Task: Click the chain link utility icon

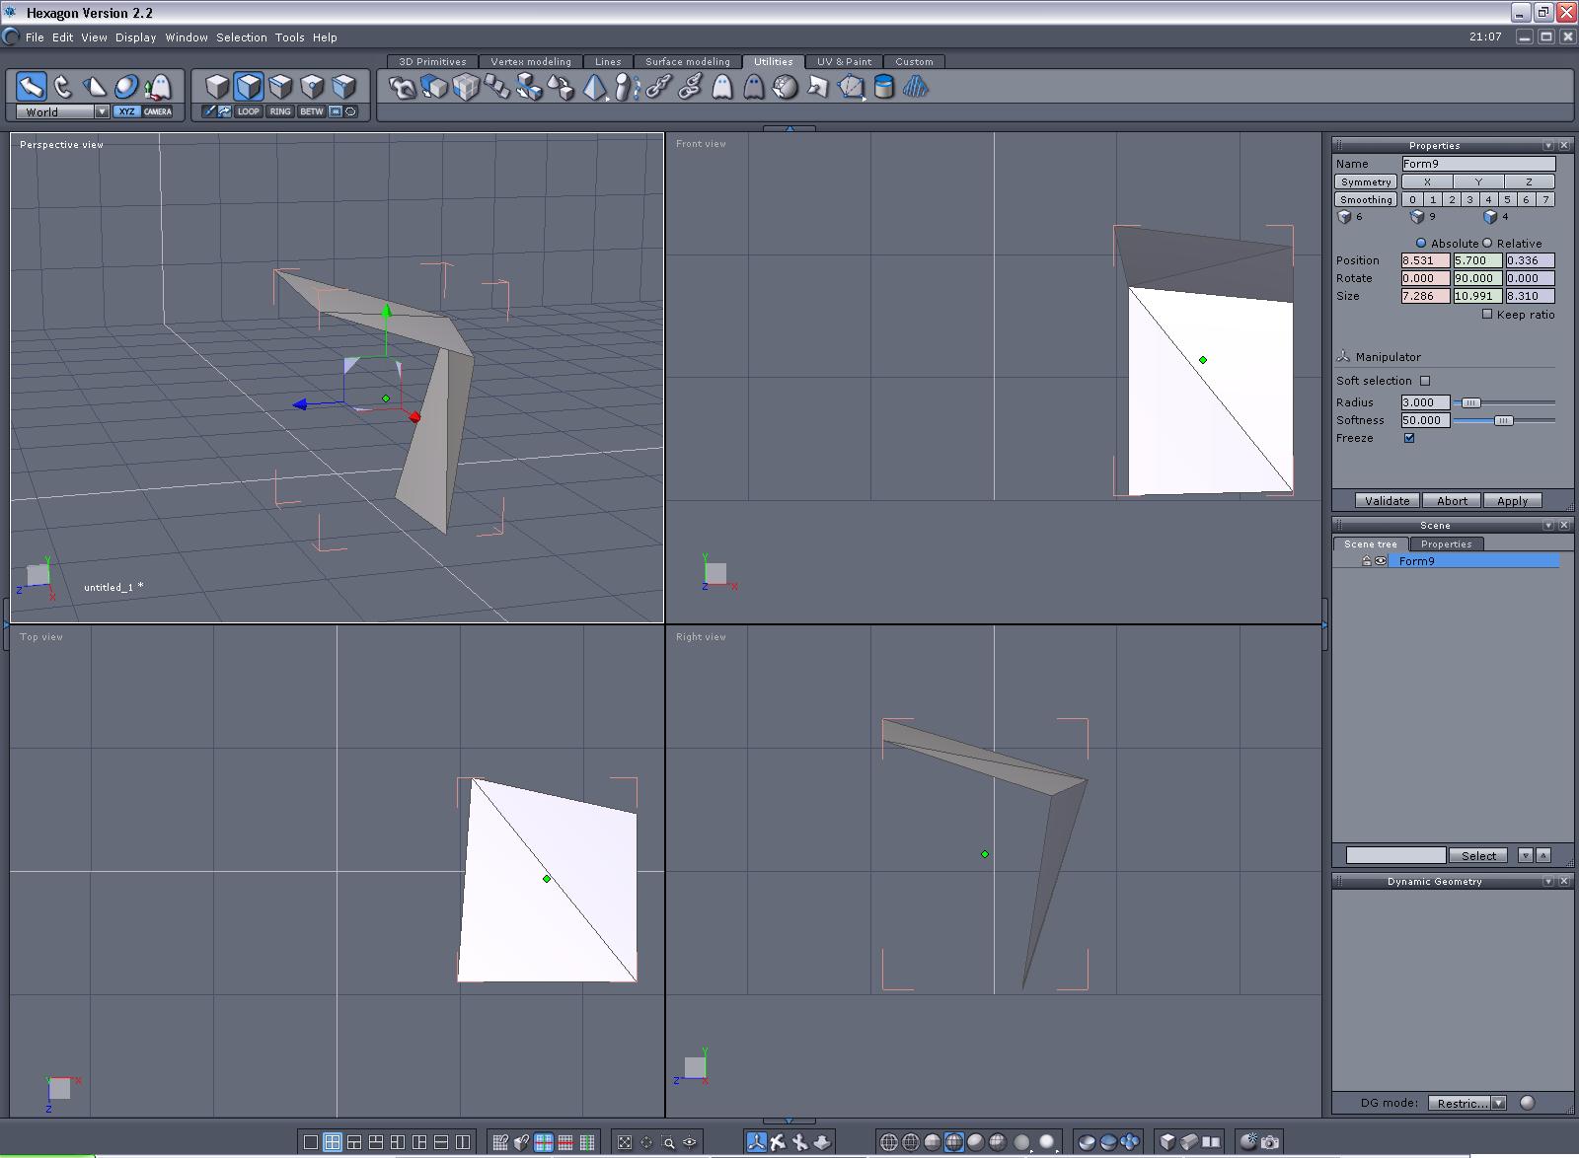Action: click(x=659, y=88)
